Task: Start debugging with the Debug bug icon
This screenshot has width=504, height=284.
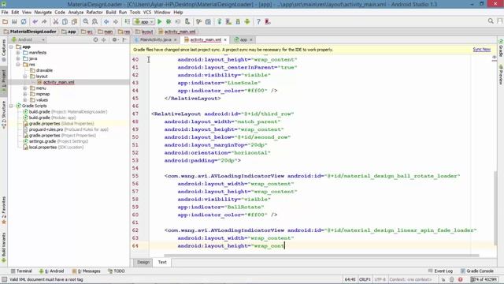Action: [x=169, y=21]
